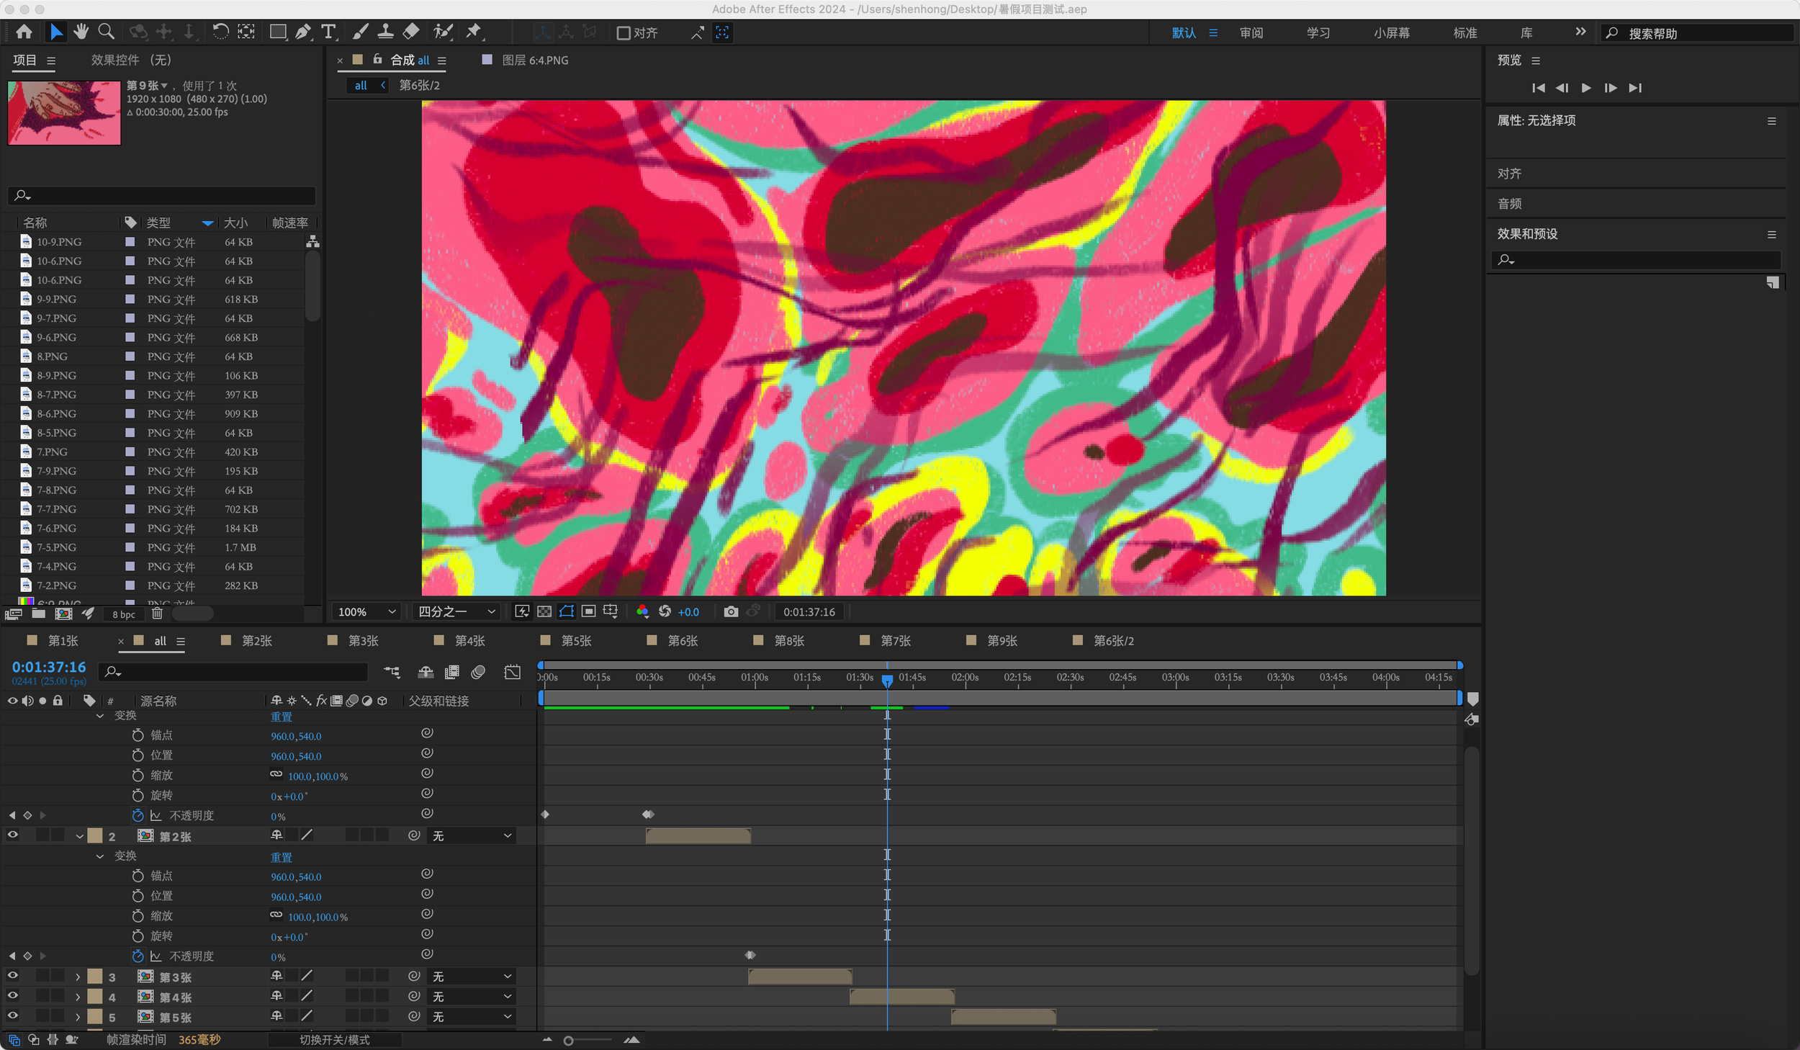Choose the Type text tool

(328, 32)
